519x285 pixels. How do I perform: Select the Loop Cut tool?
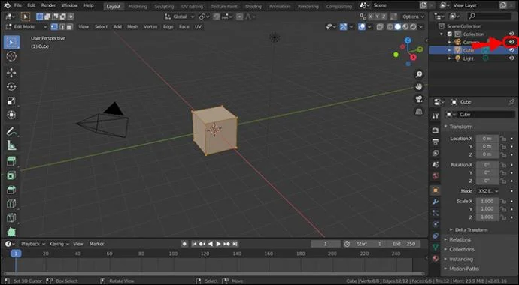[x=11, y=204]
